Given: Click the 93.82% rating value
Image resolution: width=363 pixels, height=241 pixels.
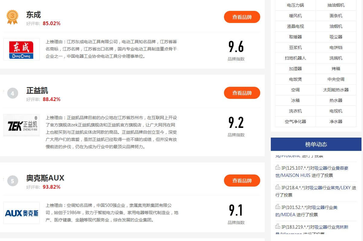Looking at the screenshot, I should coord(51,187).
